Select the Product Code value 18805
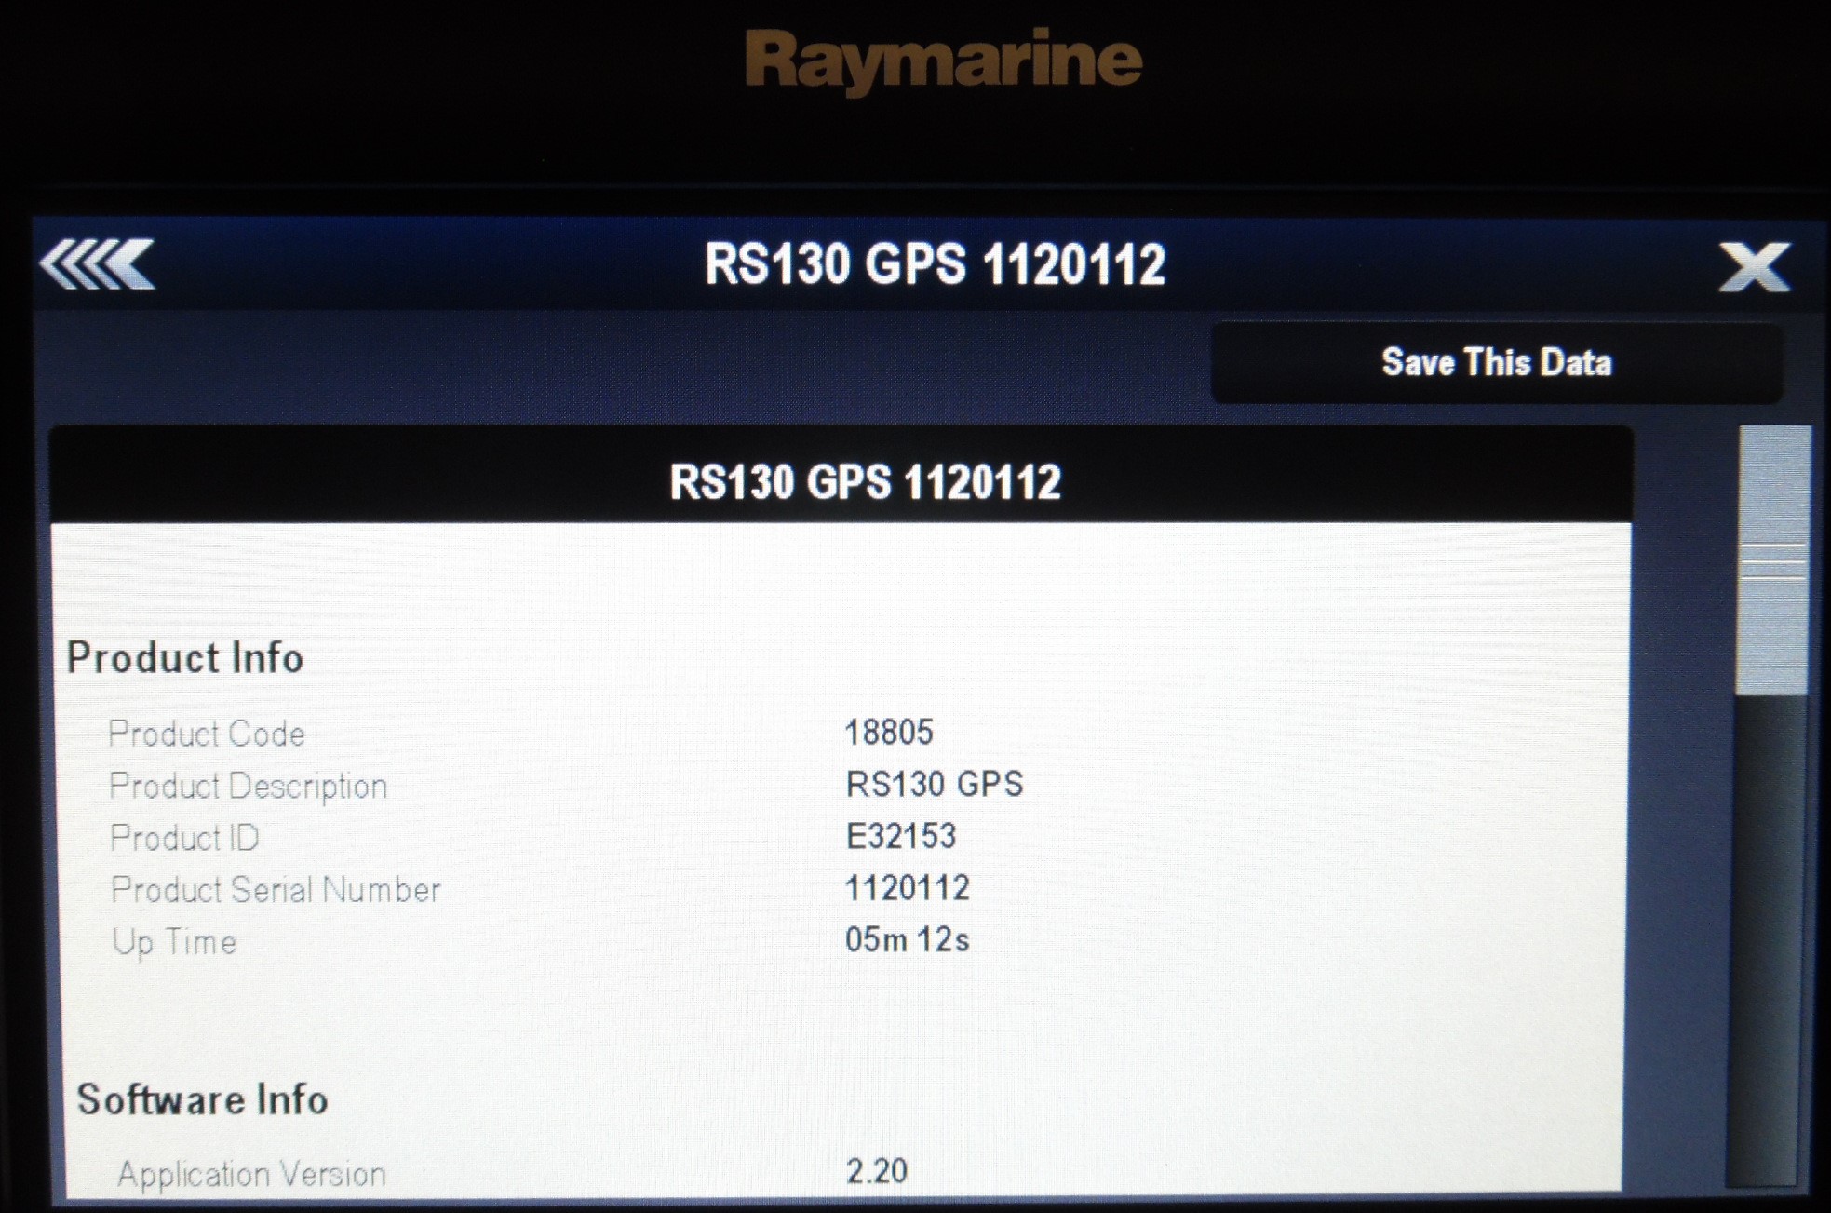This screenshot has width=1831, height=1213. point(888,733)
